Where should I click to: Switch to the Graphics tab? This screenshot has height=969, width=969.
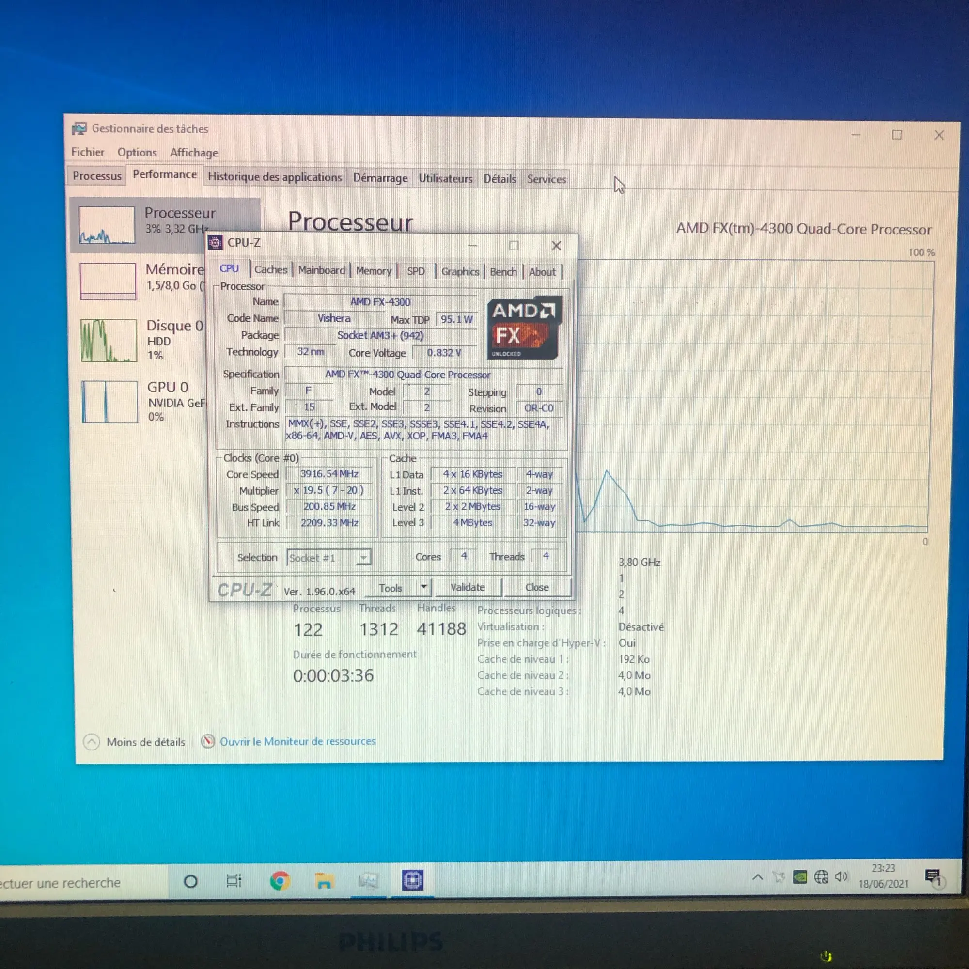[460, 272]
